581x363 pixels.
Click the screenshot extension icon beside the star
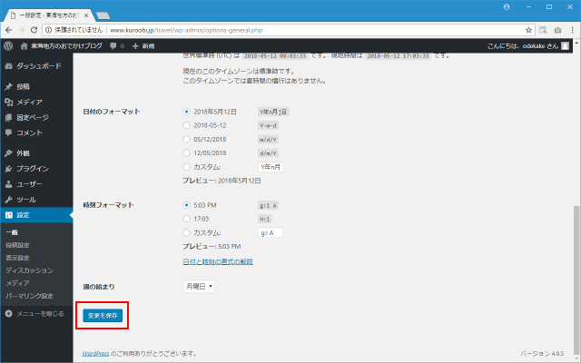pyautogui.click(x=543, y=30)
